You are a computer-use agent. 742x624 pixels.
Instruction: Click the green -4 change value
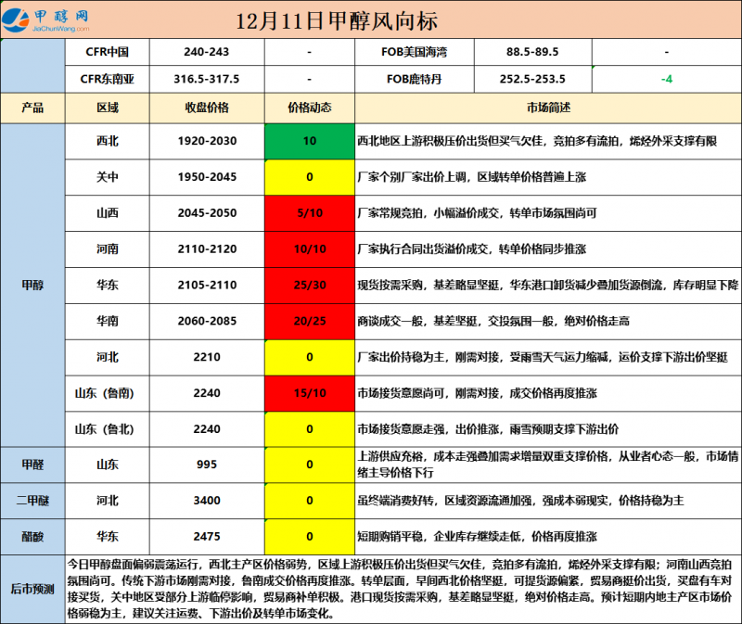pos(666,80)
